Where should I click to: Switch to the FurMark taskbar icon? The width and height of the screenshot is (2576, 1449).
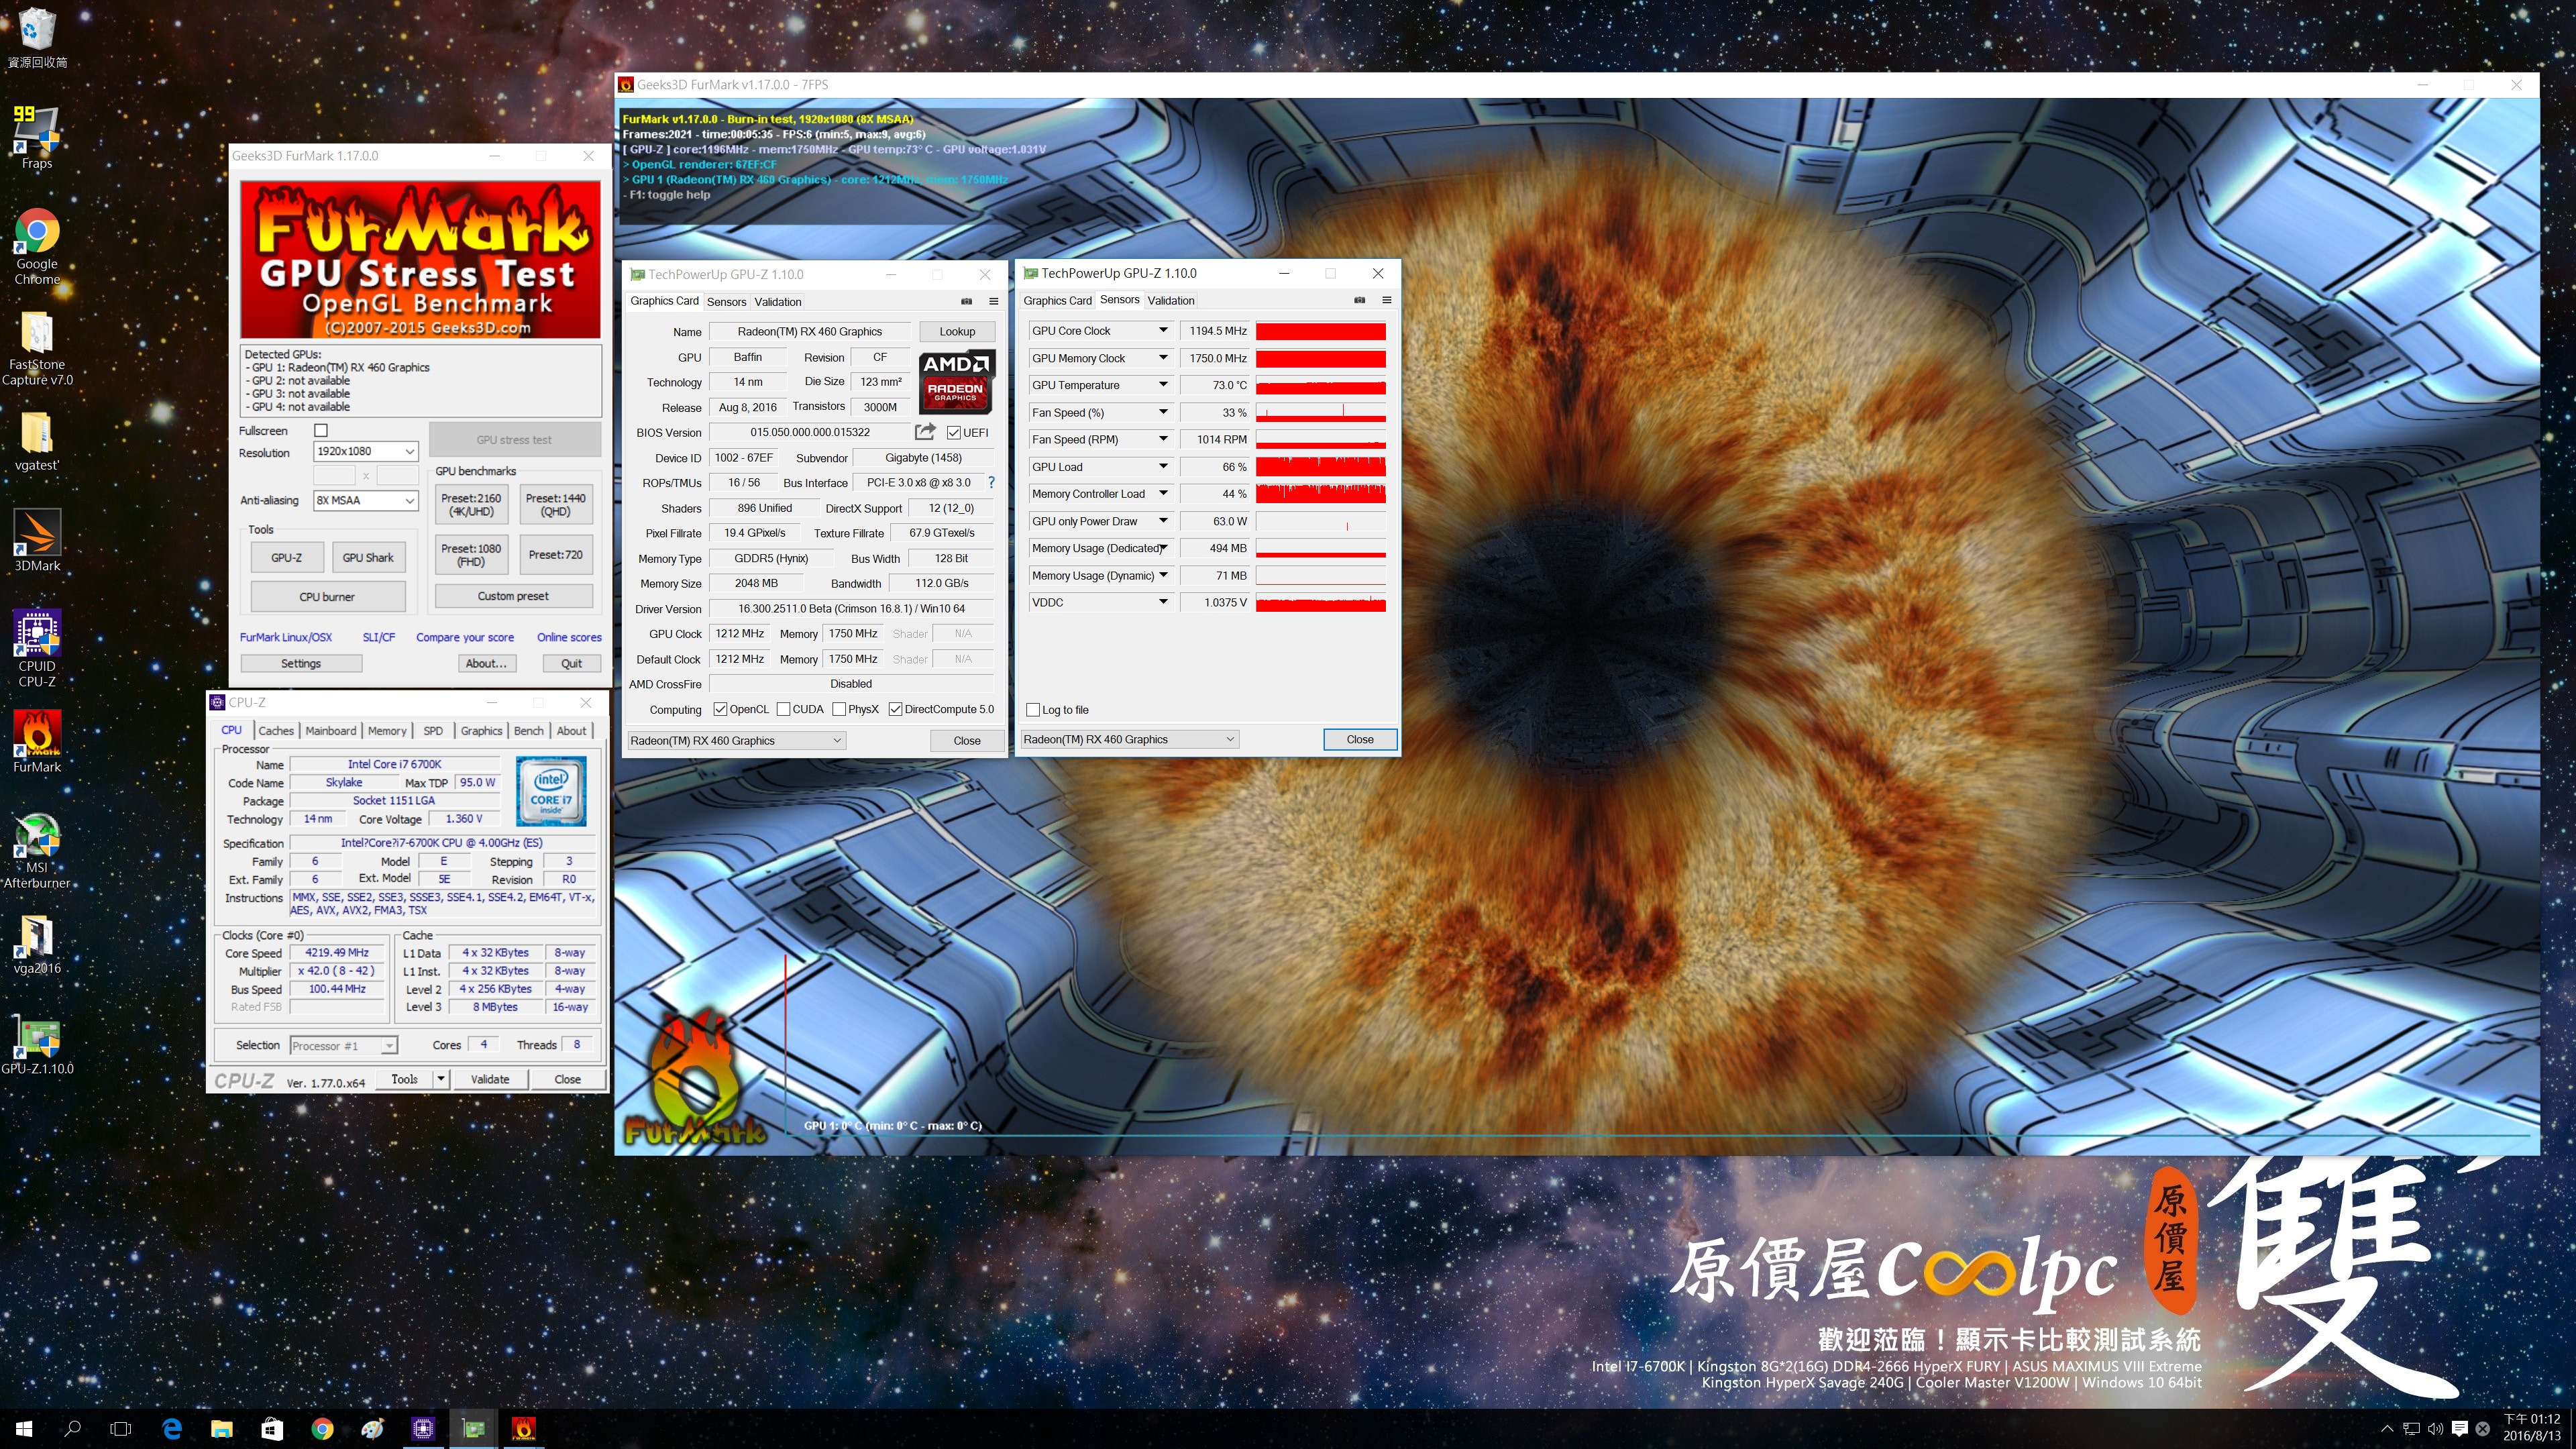tap(523, 1429)
